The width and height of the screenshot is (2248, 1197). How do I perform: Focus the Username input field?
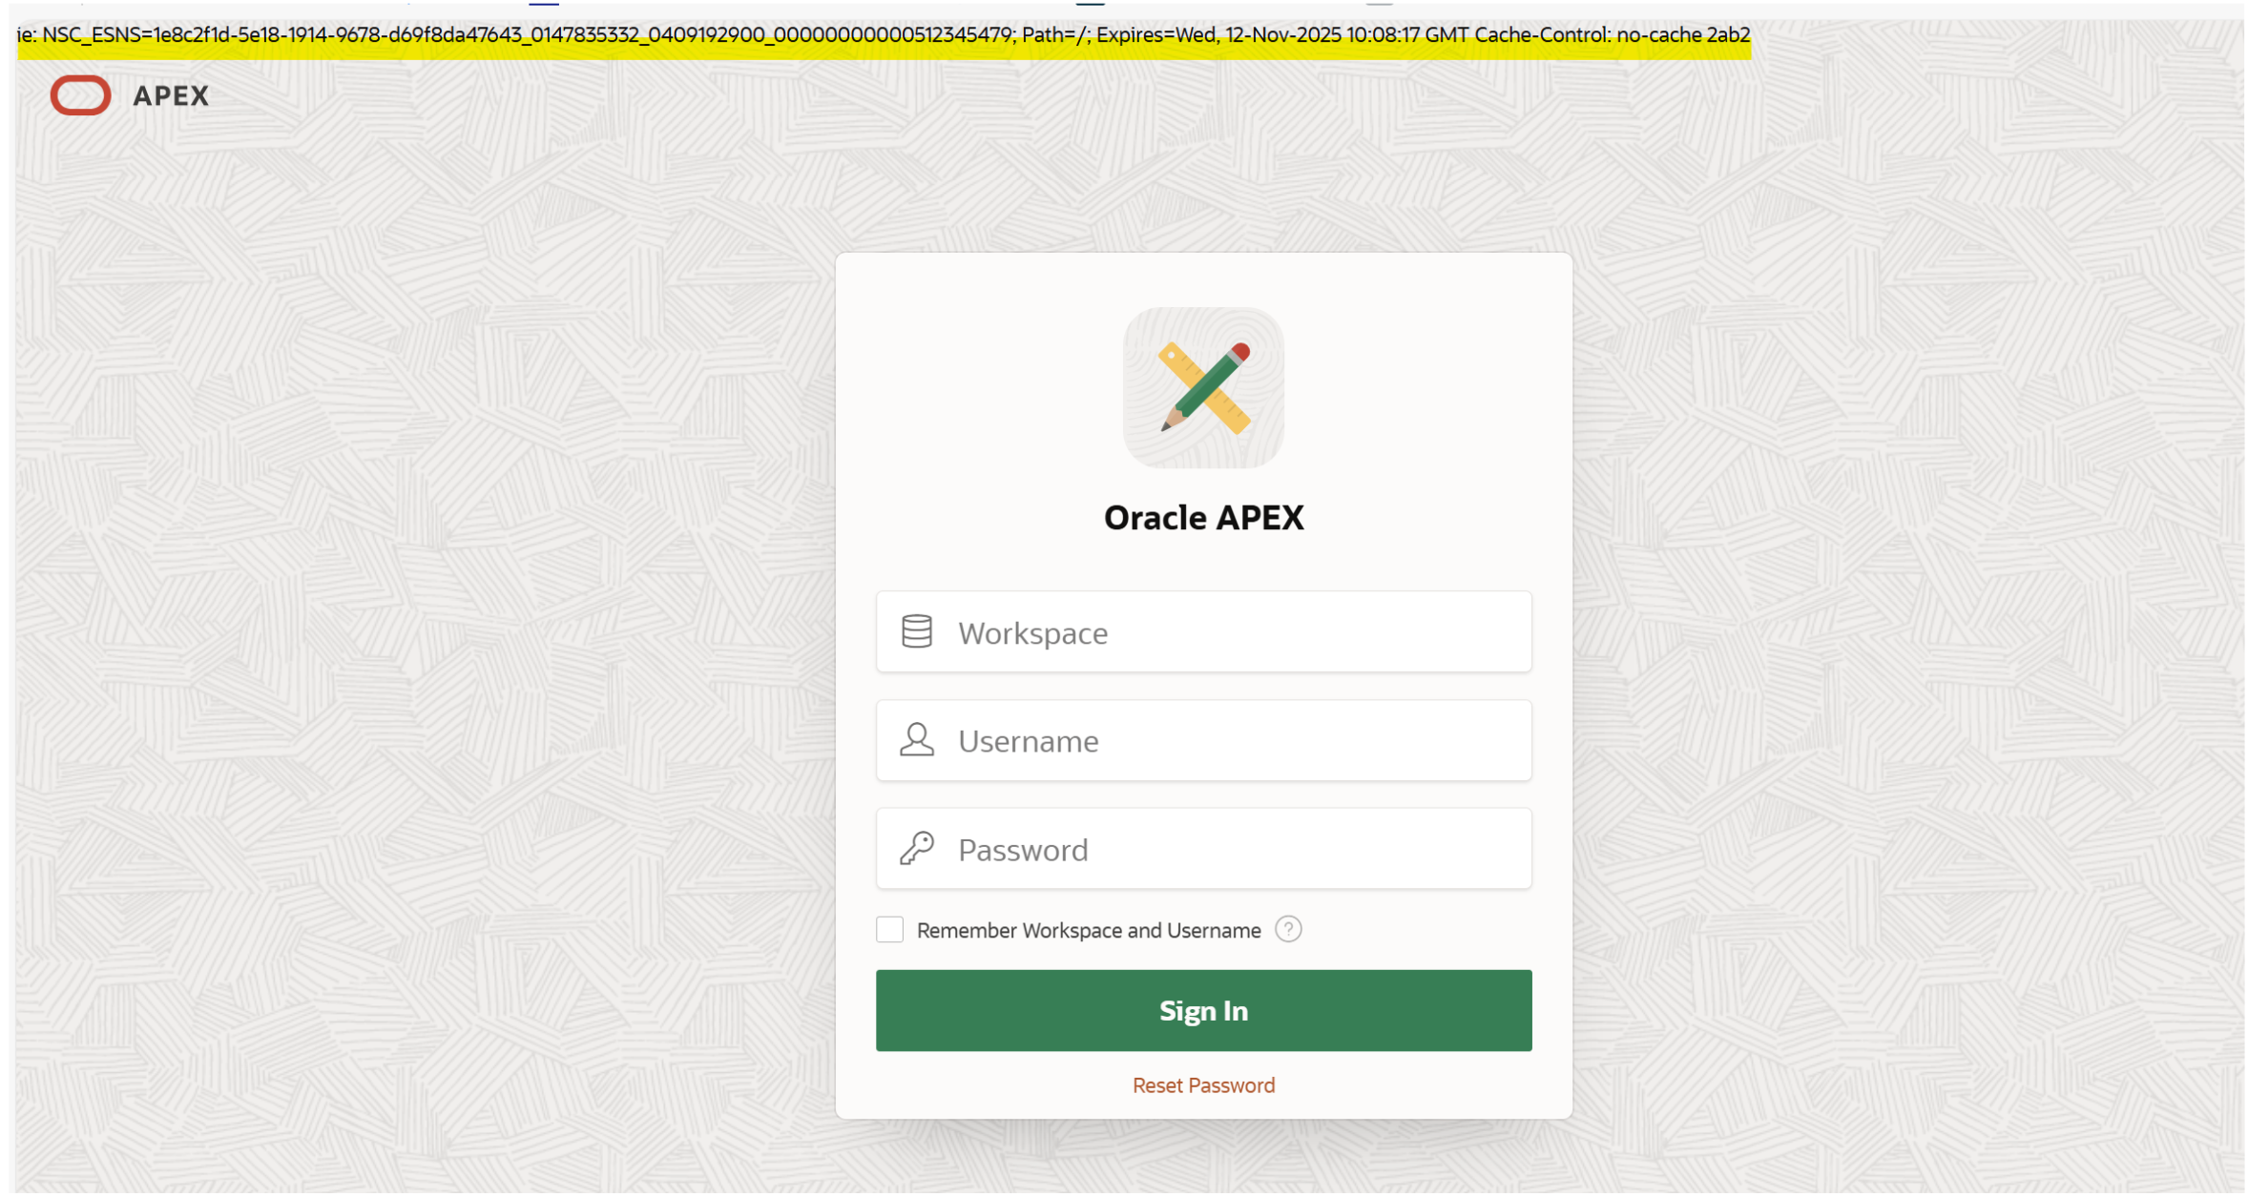[x=1231, y=741]
